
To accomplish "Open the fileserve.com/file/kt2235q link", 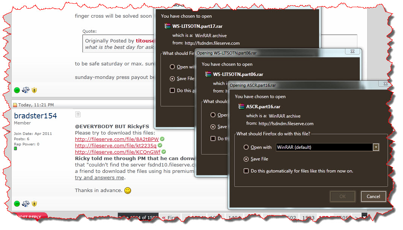I will tap(116, 145).
